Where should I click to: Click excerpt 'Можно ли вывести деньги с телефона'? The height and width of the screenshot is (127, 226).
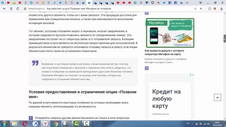click(x=166, y=61)
